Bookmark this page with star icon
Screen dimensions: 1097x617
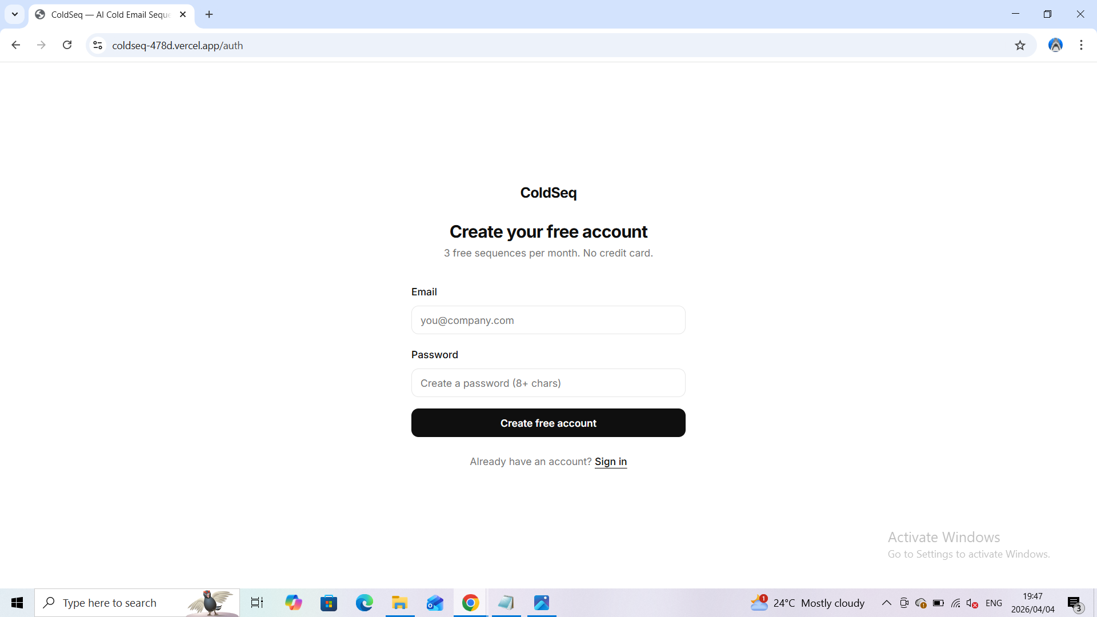coord(1020,45)
